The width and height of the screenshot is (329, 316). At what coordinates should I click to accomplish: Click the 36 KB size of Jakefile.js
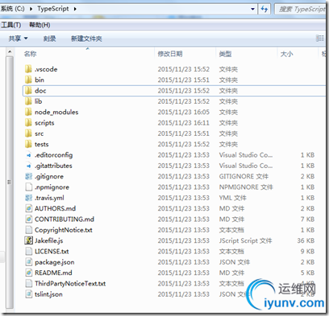coord(306,240)
